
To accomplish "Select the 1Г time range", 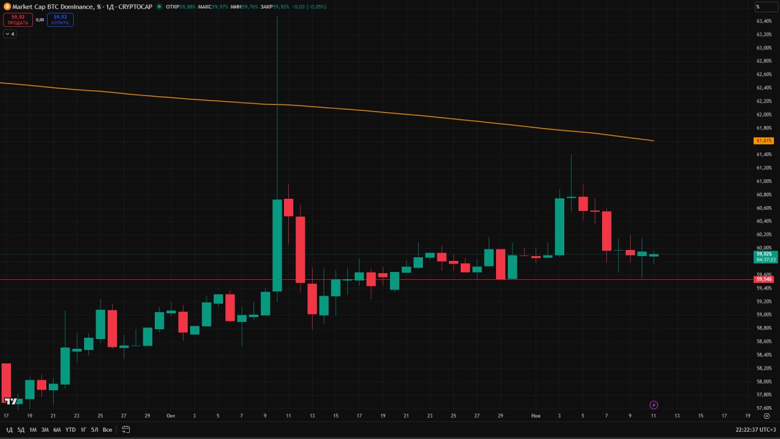I will pos(83,430).
